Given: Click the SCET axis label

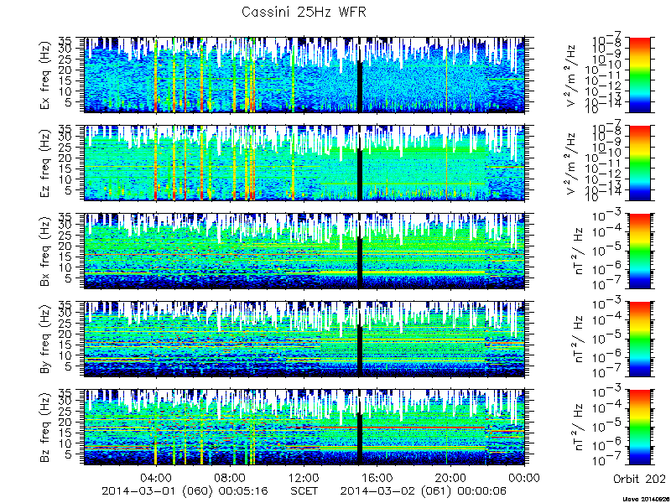Looking at the screenshot, I should pyautogui.click(x=304, y=490).
